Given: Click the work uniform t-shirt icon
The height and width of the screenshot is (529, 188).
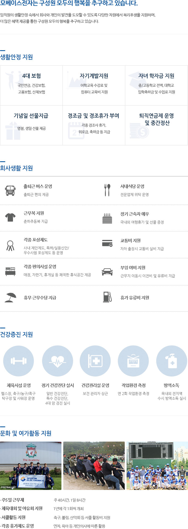Looking at the screenshot, I should 10,217.
